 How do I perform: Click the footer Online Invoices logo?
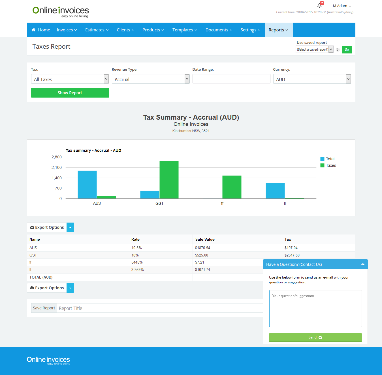tap(48, 360)
